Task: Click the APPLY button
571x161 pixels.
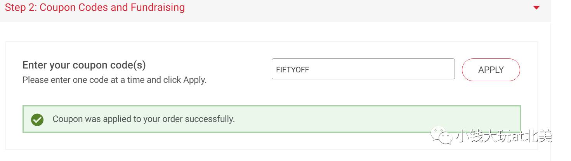Action: click(x=491, y=70)
